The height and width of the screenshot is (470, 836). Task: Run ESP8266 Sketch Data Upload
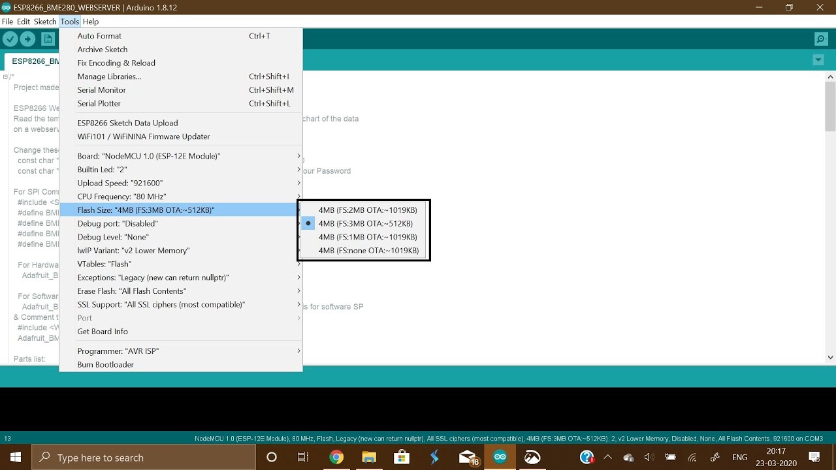click(x=181, y=123)
